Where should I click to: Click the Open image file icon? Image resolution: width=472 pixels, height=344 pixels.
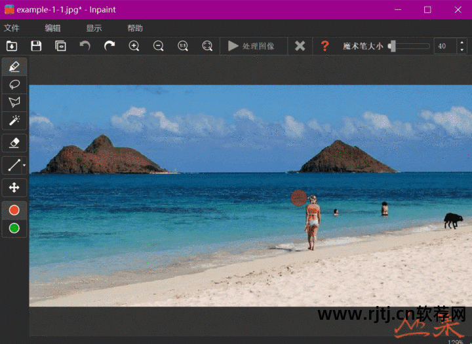(12, 46)
